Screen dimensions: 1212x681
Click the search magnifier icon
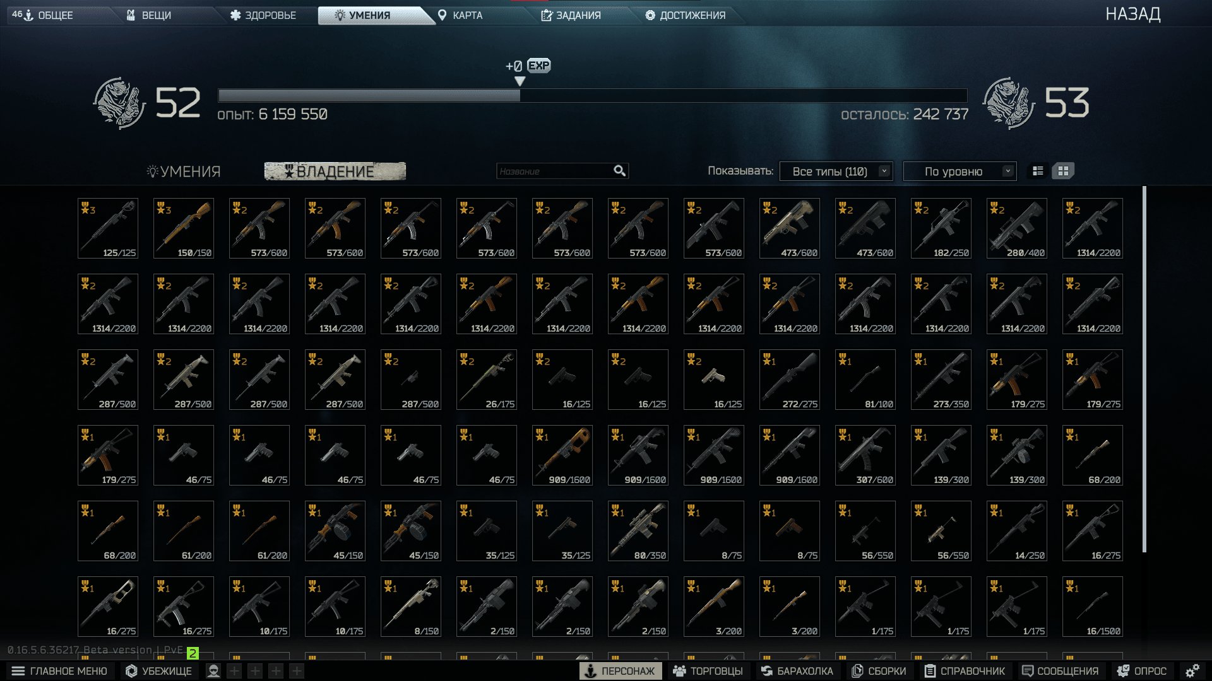(x=619, y=171)
